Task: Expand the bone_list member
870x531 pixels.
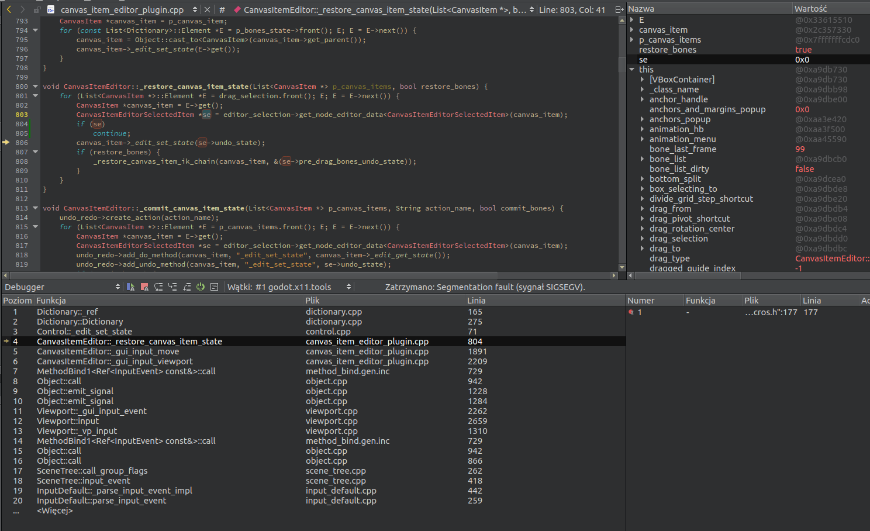Action: (643, 159)
